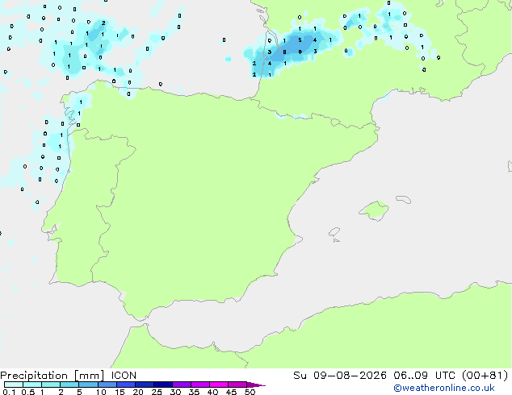Click the 10 mm legend color swatch
The height and width of the screenshot is (395, 512).
(107, 385)
